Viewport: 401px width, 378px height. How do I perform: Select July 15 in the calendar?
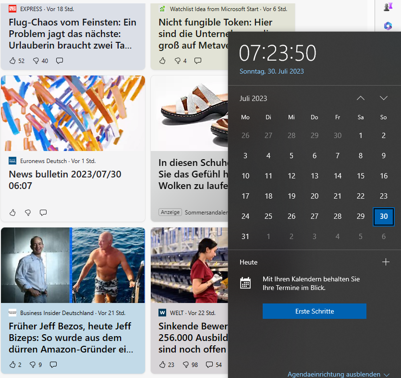361,176
